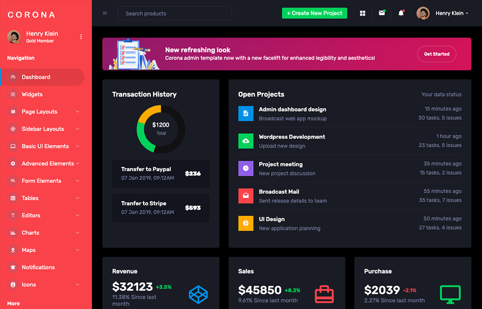Click the purple clock icon for Project meeting
This screenshot has width=482, height=309.
pyautogui.click(x=246, y=168)
